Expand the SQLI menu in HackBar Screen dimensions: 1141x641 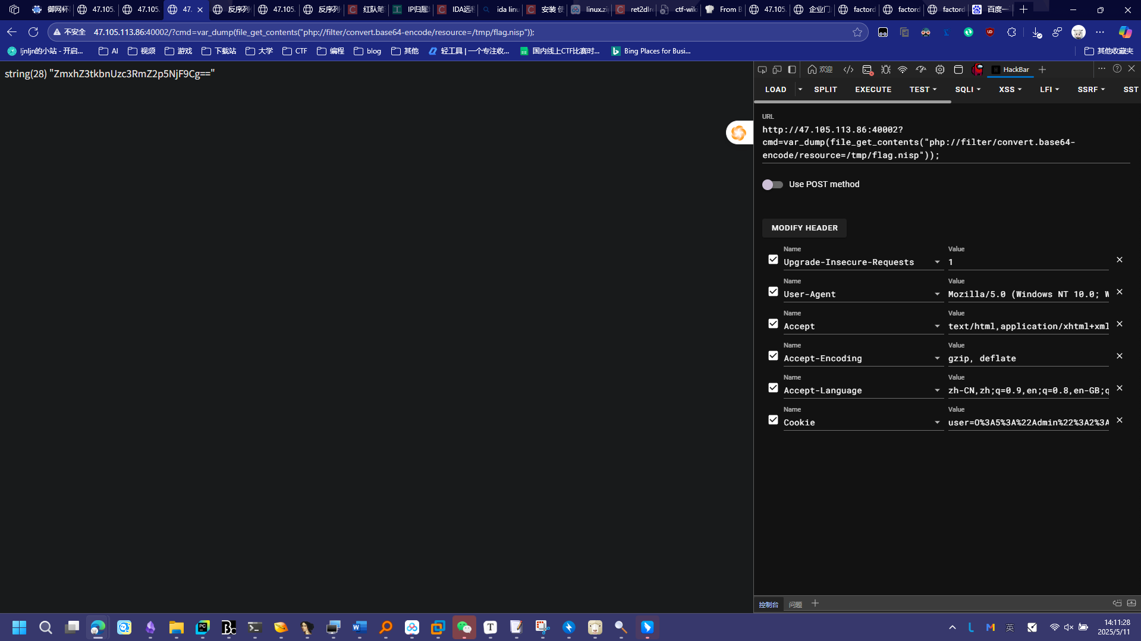pyautogui.click(x=967, y=90)
